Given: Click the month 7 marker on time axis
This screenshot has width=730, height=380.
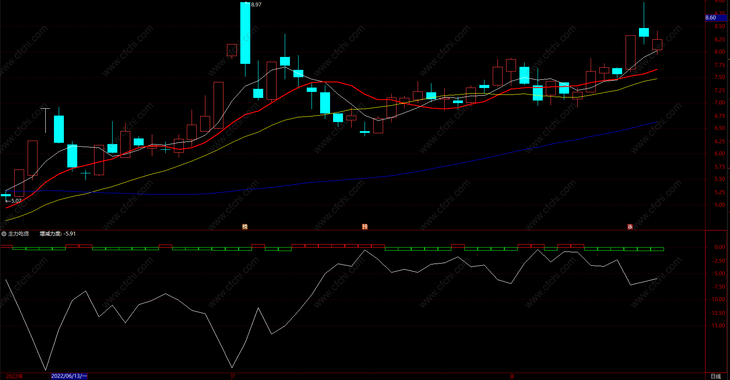Looking at the screenshot, I should pos(233,376).
